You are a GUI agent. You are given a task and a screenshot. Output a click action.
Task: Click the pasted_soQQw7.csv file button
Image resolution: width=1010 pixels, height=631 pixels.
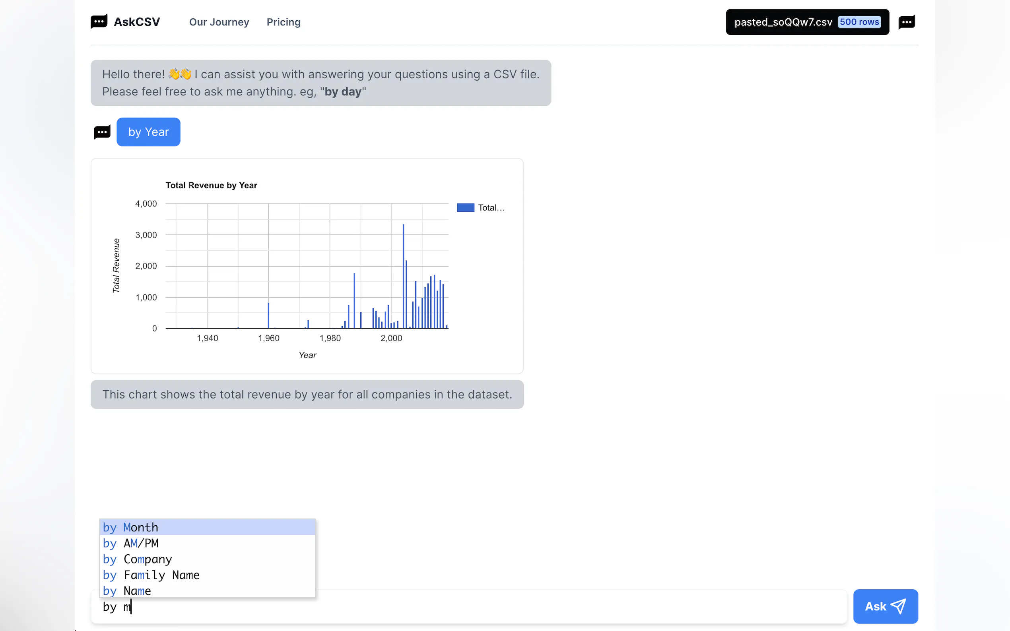coord(783,22)
